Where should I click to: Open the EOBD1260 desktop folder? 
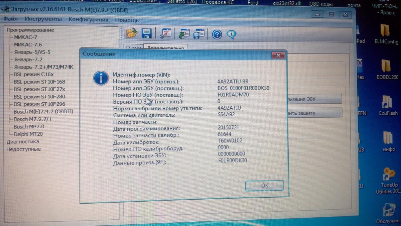point(387,70)
